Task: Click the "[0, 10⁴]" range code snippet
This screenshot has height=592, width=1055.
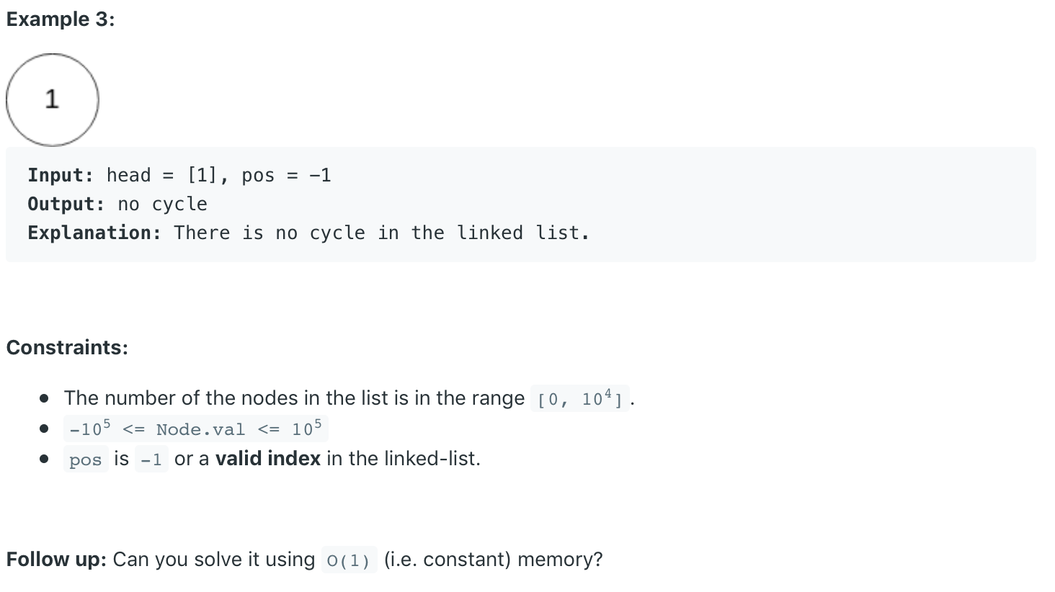Action: (x=580, y=398)
